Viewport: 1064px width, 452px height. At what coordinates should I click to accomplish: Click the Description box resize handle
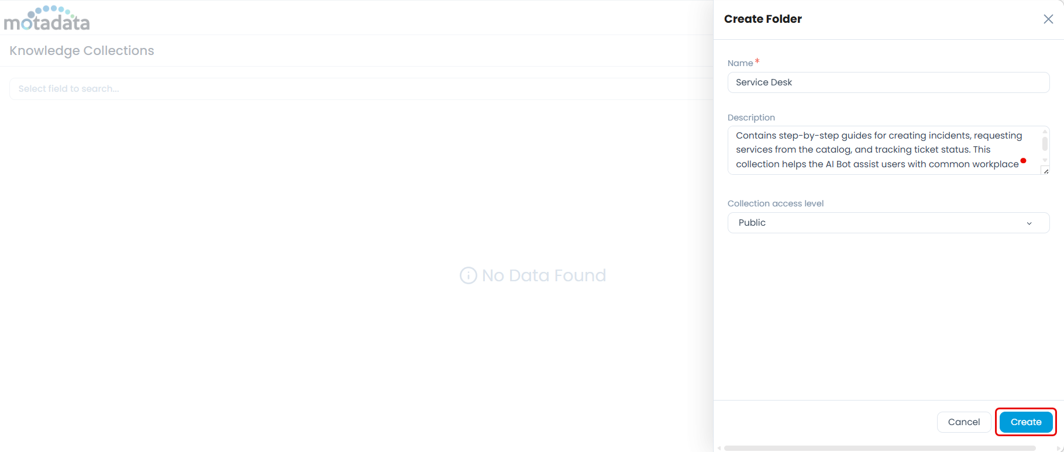click(x=1046, y=171)
